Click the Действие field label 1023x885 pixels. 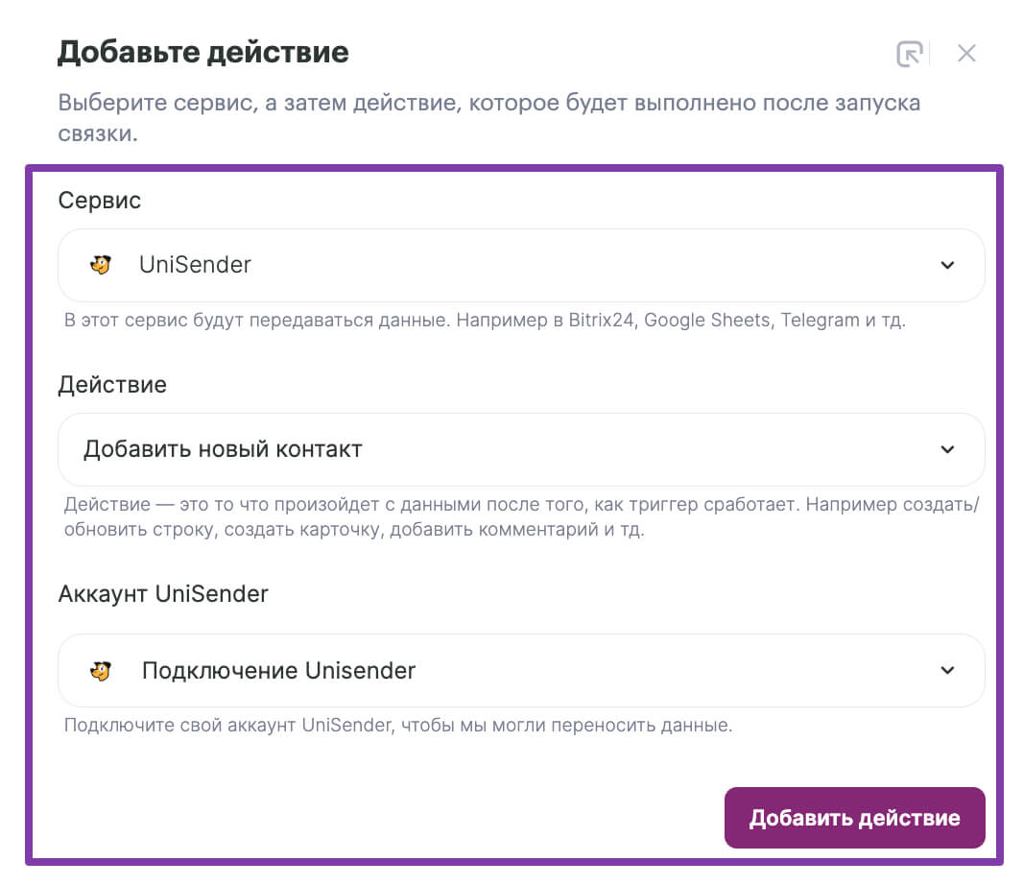[x=112, y=385]
